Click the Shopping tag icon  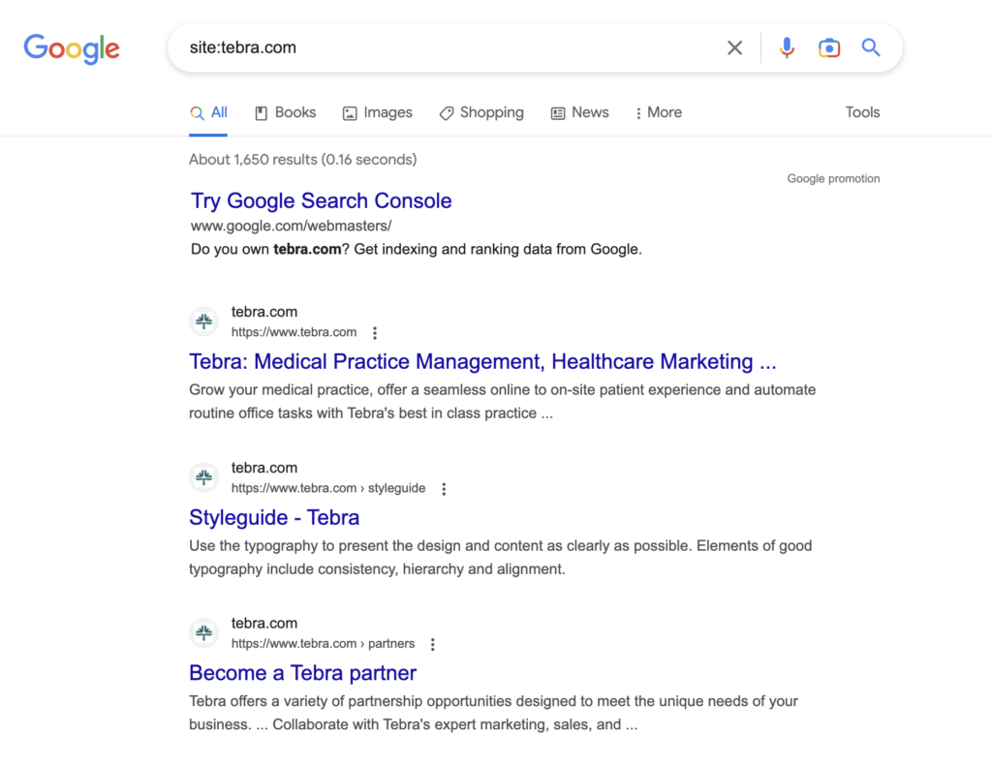(x=446, y=113)
